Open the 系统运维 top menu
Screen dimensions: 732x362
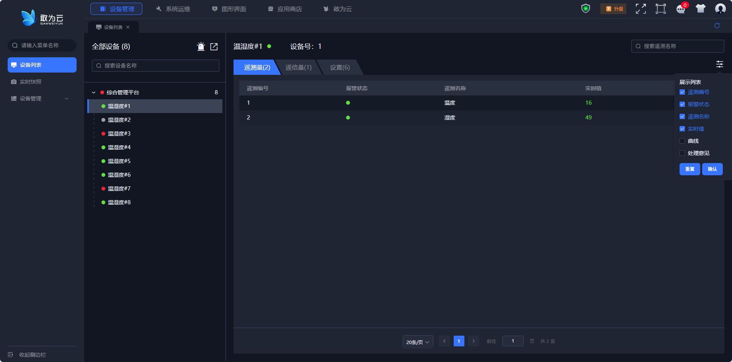173,9
